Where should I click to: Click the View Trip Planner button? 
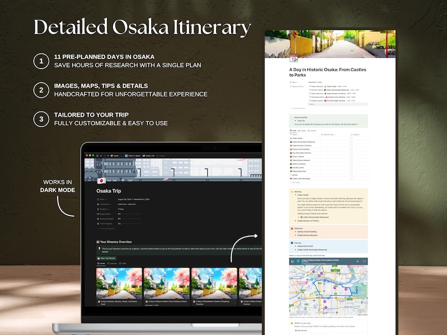coord(106,258)
